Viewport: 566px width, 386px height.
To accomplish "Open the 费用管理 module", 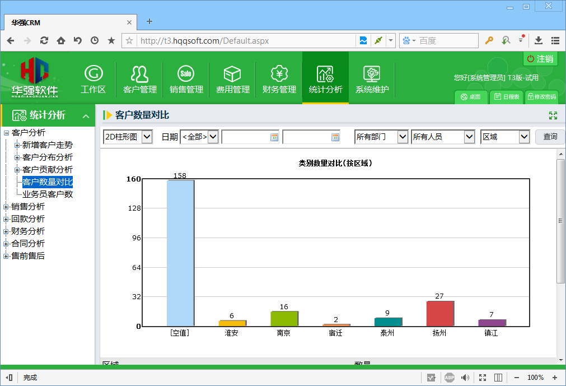I will 232,80.
